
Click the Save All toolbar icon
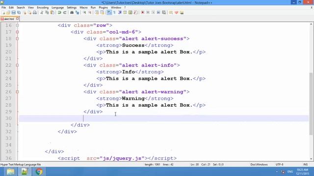(19, 13)
